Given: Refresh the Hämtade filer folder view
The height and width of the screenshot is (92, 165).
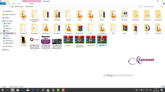Looking at the screenshot, I should (x=141, y=6).
